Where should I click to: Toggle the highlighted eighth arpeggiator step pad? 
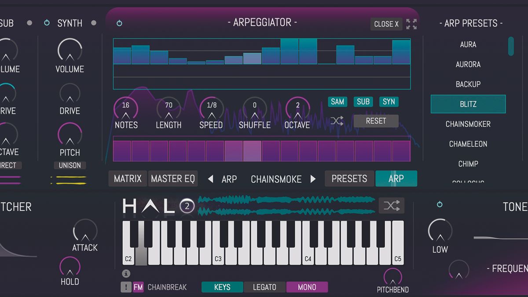(x=253, y=150)
